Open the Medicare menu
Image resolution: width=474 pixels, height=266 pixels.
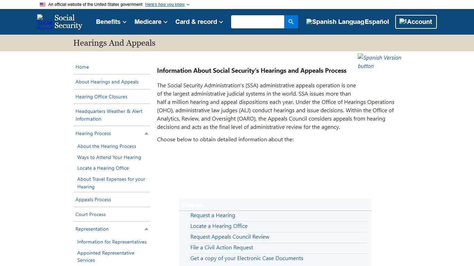tap(150, 21)
